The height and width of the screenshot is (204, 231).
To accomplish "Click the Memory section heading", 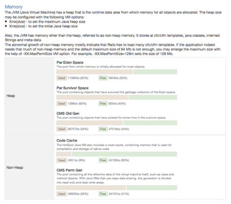I will pos(14,7).
